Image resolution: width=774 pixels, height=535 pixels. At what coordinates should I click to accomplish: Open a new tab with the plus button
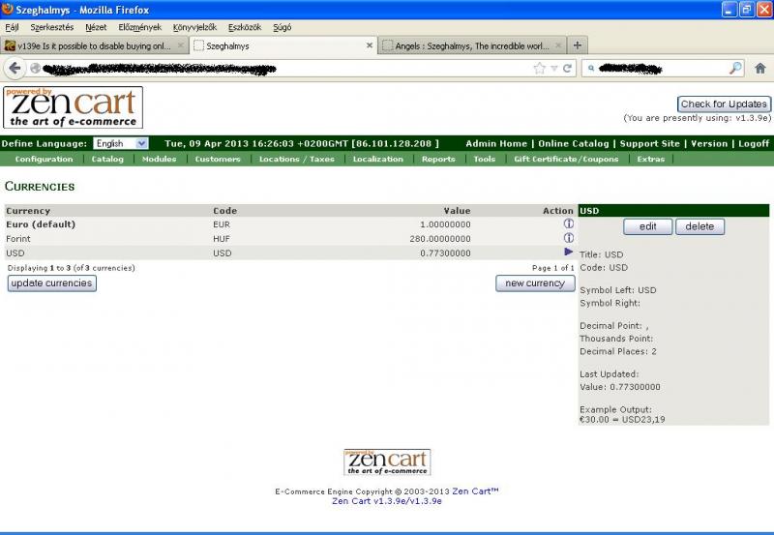(x=577, y=45)
